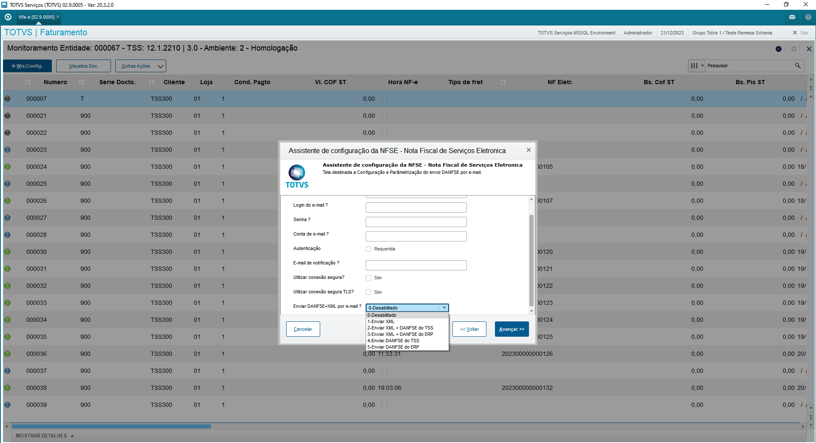
Task: Select option 0-Desabilitado in list
Action: click(x=407, y=315)
